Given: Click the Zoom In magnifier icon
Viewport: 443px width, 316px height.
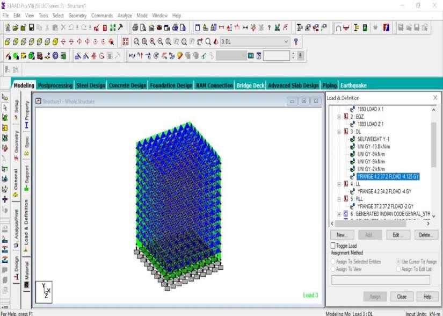Looking at the screenshot, I should coord(152,42).
